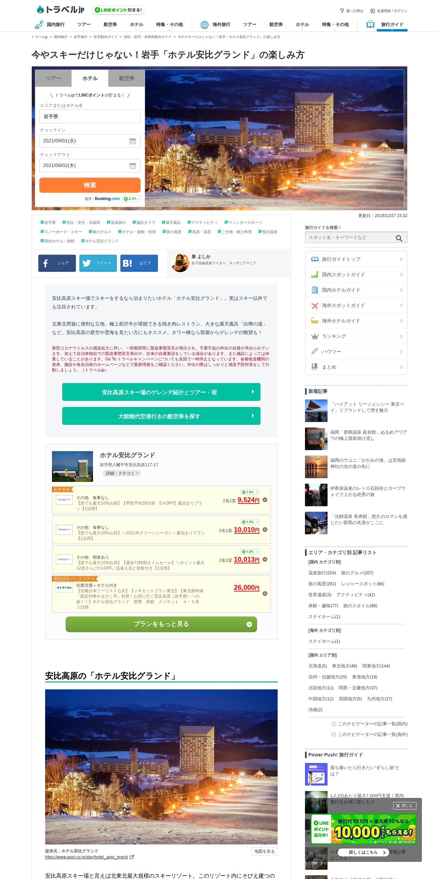439x879 pixels.
Task: Open the check-in calendar icon
Action: point(133,141)
